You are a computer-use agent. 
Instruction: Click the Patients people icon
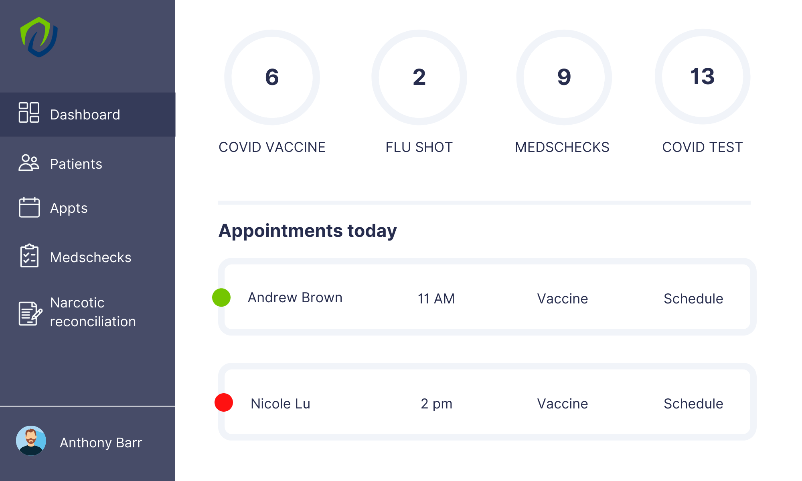(29, 163)
